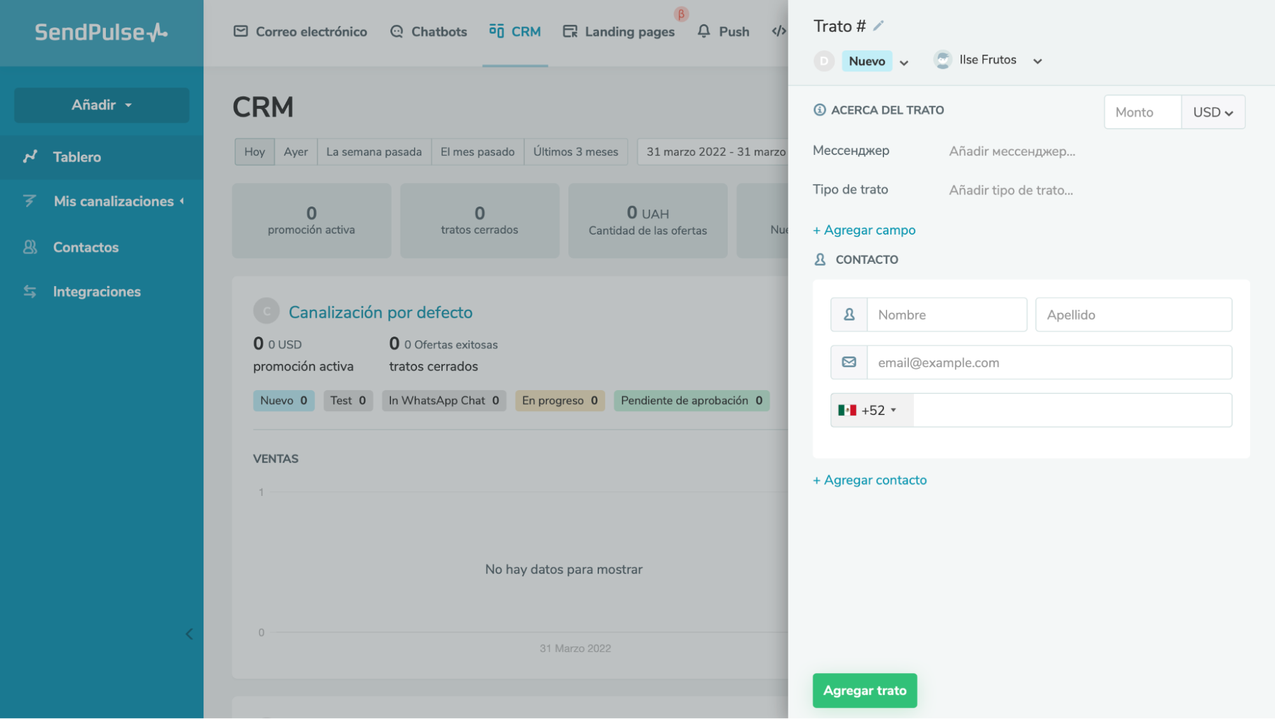Image resolution: width=1275 pixels, height=719 pixels.
Task: Open the code icon in top navigation
Action: tap(778, 31)
